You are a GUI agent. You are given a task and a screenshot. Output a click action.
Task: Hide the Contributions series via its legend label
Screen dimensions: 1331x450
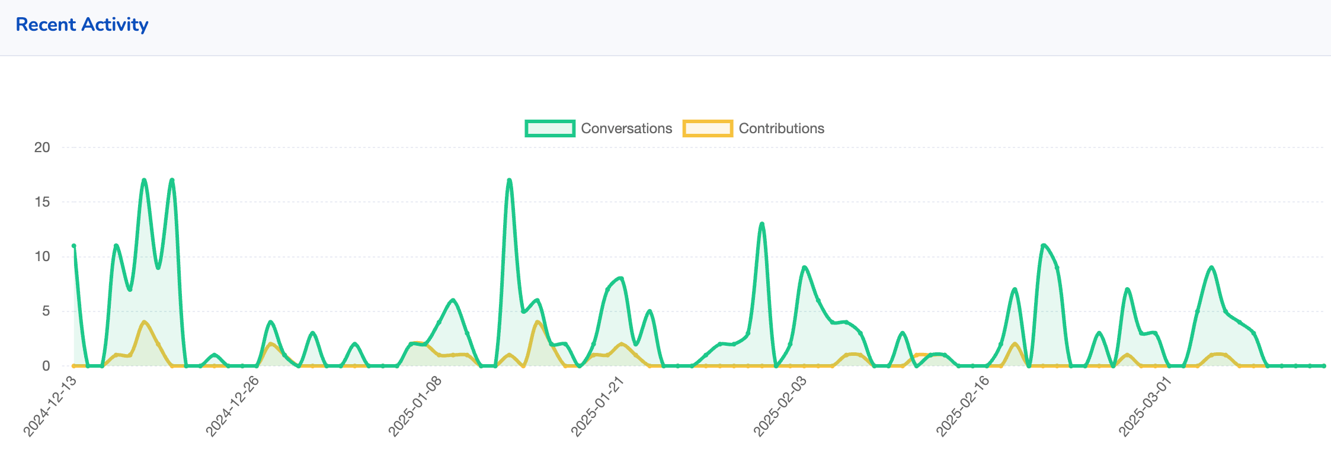coord(781,128)
